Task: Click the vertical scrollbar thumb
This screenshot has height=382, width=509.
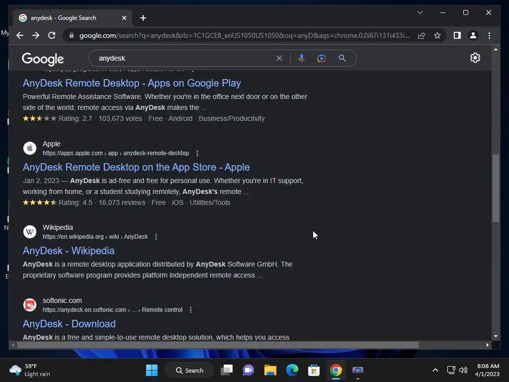Action: click(x=496, y=188)
